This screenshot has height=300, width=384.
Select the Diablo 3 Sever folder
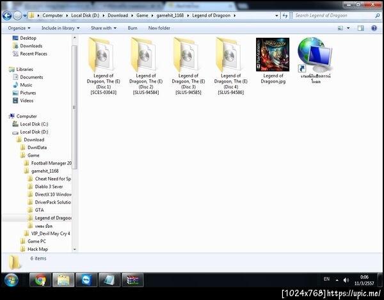tap(45, 187)
